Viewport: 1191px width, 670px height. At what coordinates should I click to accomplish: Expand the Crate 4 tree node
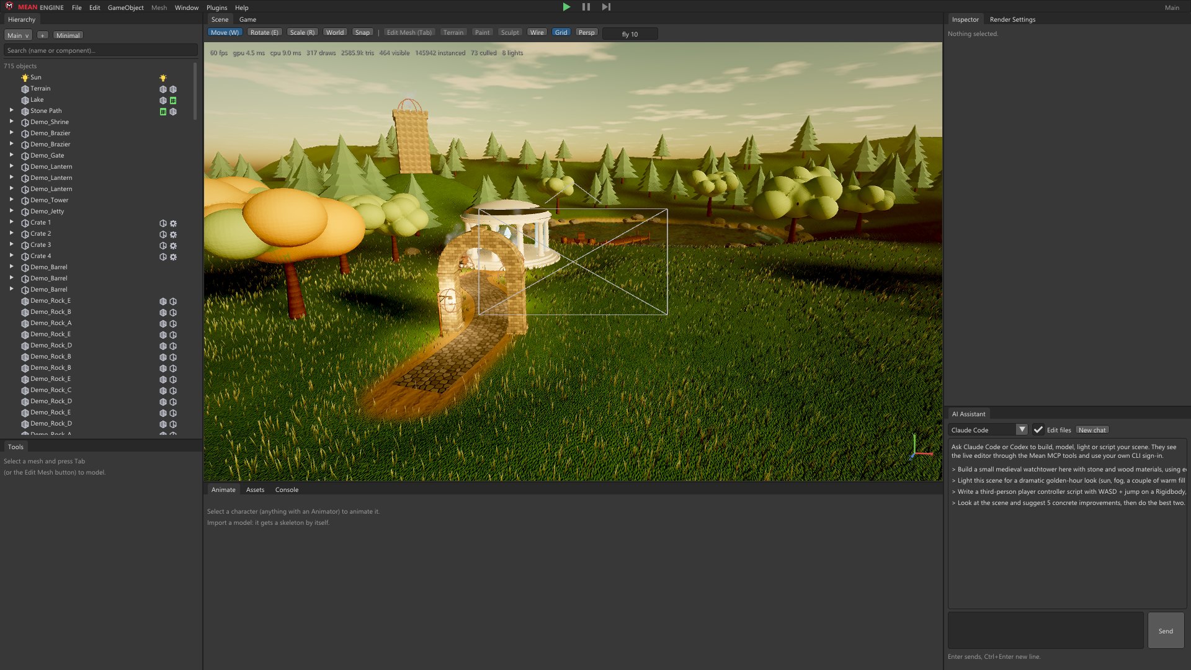(x=11, y=256)
